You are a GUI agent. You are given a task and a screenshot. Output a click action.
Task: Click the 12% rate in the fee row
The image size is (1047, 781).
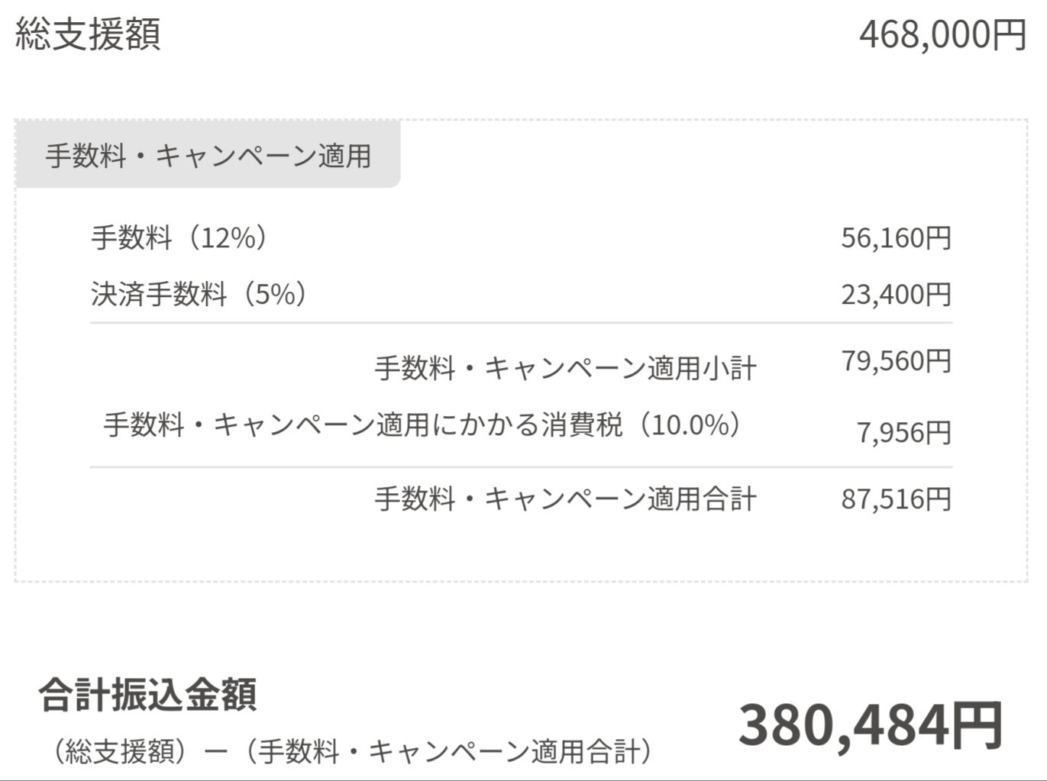[x=228, y=237]
